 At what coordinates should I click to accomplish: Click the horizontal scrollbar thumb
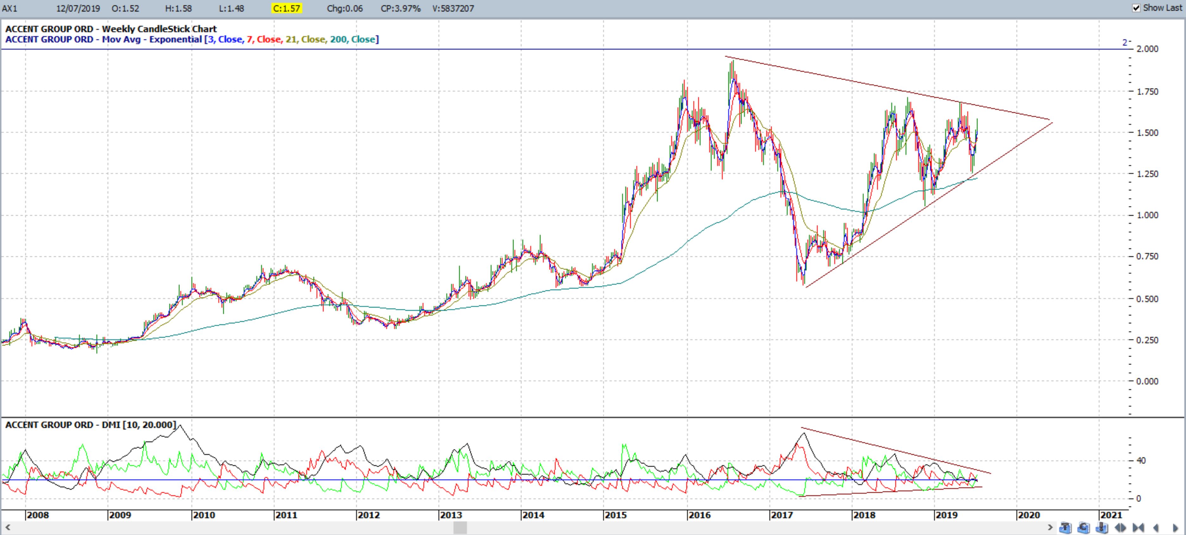(460, 528)
